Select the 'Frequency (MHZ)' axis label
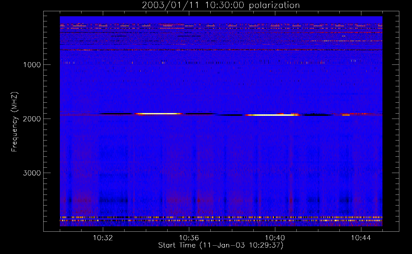Image resolution: width=412 pixels, height=254 pixels. (x=15, y=122)
